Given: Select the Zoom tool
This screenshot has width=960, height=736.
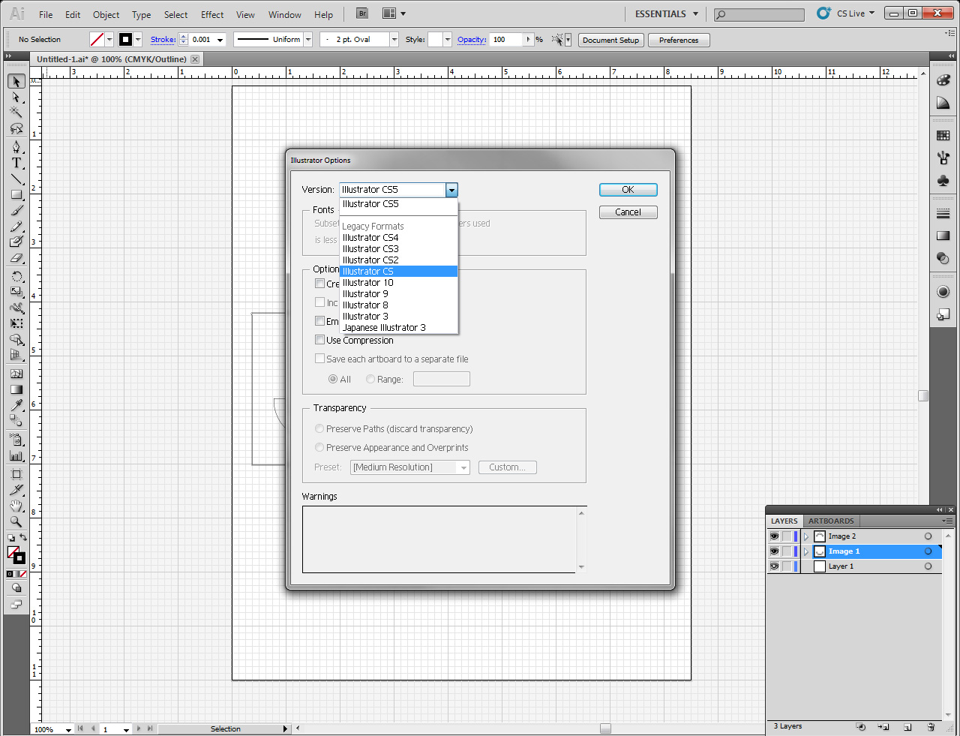Looking at the screenshot, I should coord(16,521).
